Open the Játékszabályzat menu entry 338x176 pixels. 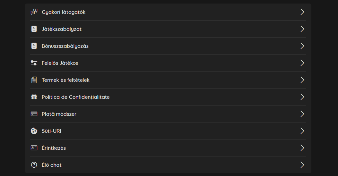[62, 29]
